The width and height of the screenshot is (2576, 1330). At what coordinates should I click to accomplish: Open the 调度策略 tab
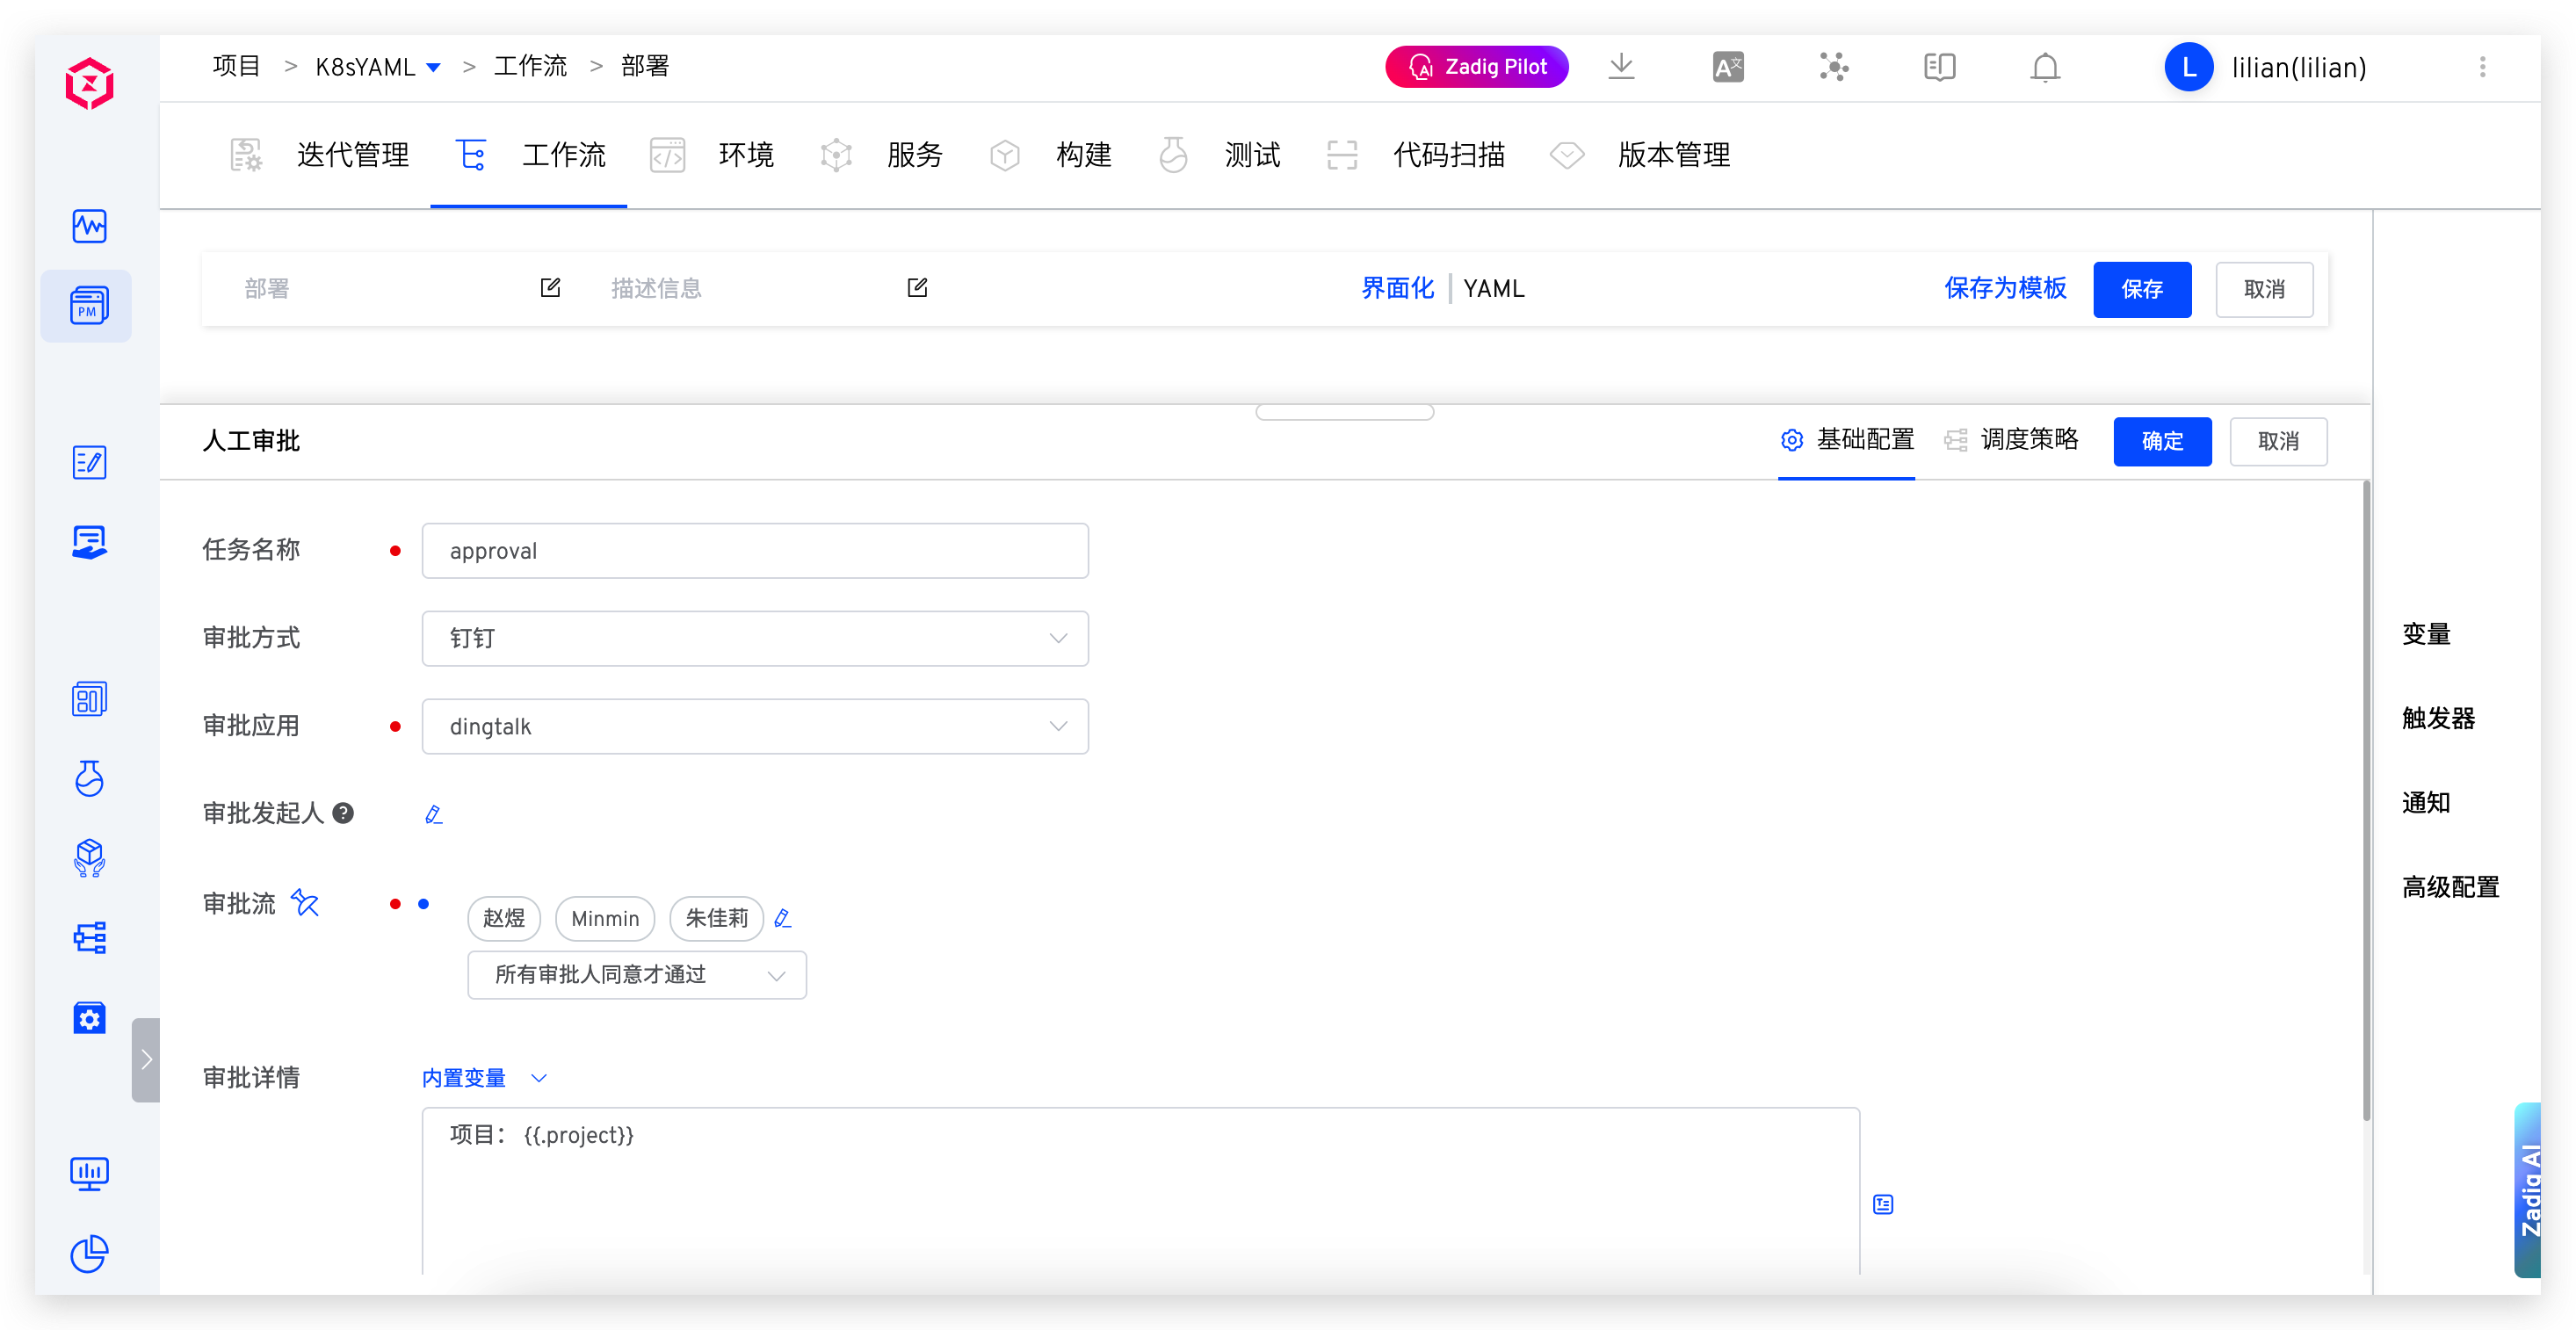point(2029,440)
